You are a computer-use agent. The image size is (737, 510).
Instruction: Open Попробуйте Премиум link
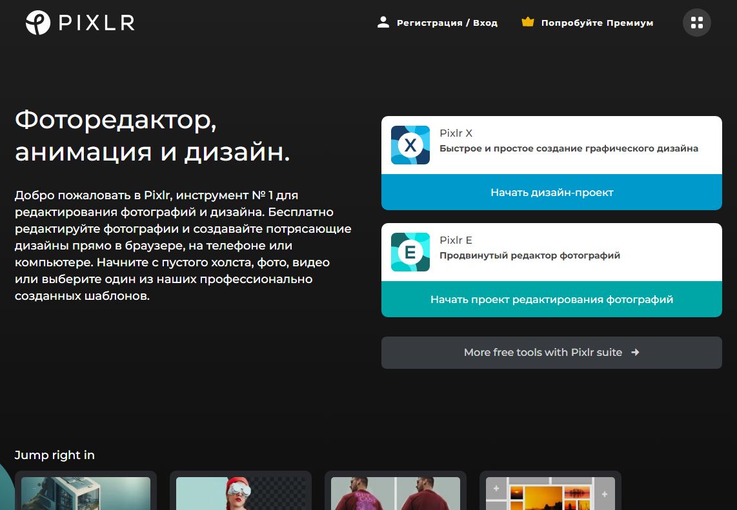[x=597, y=23]
